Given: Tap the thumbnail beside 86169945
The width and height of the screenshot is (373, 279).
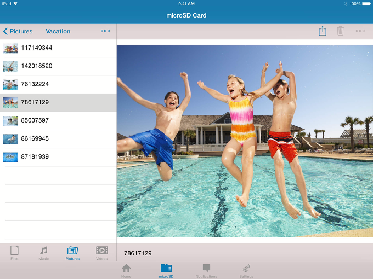Looking at the screenshot, I should click(10, 139).
